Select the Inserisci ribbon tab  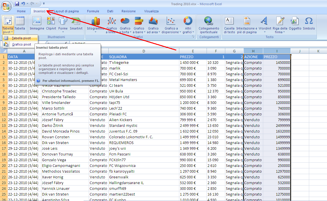coord(39,11)
